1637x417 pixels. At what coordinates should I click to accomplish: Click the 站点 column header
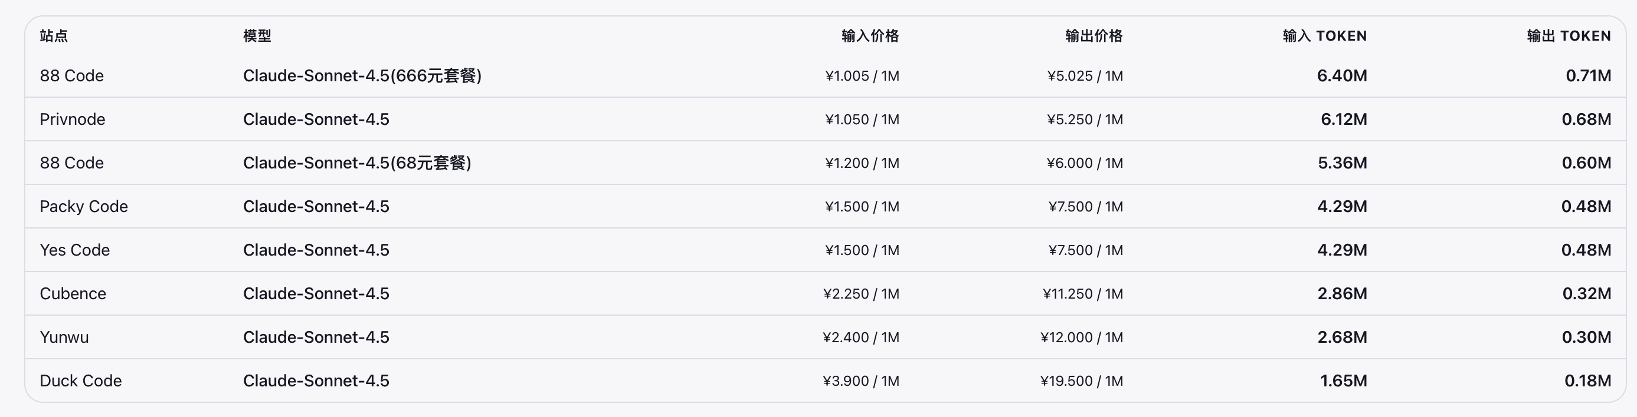(53, 36)
